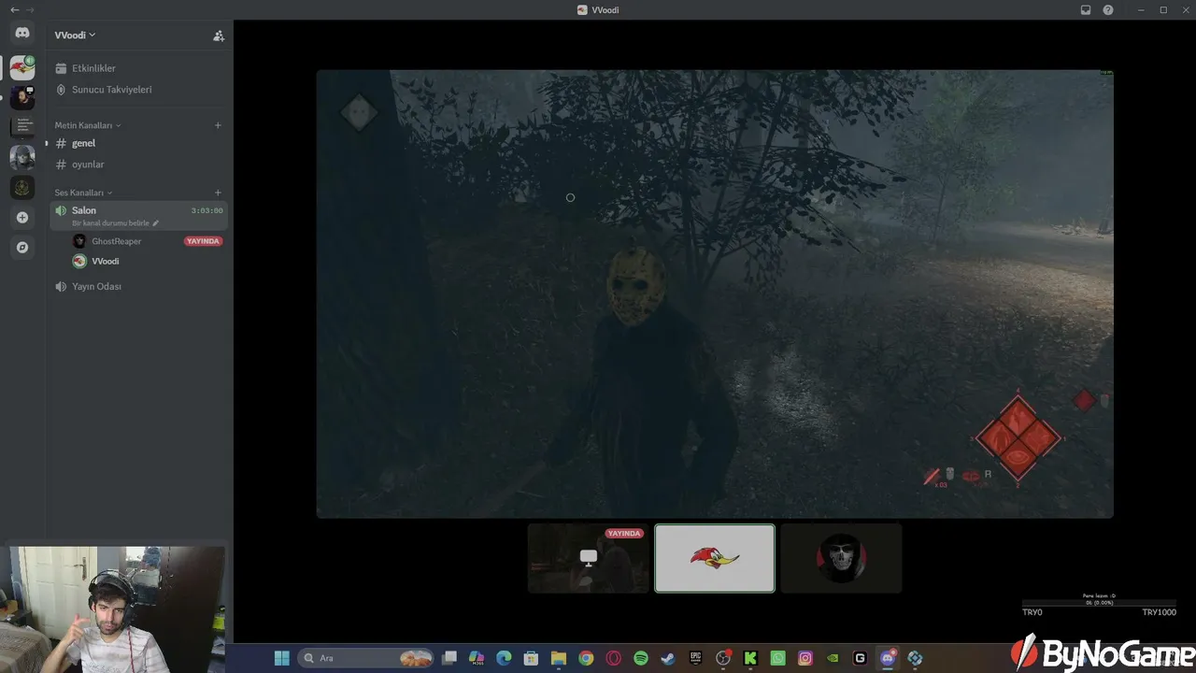This screenshot has height=673, width=1196.
Task: Open the server with the bearded man avatar
Action: 22,97
